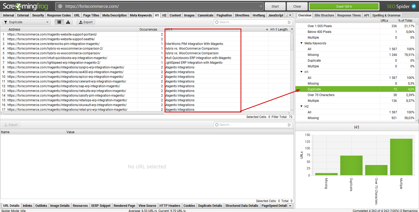419x212 pixels.
Task: Select enterworks-pim-integration-magento URL row
Action: click(145, 44)
